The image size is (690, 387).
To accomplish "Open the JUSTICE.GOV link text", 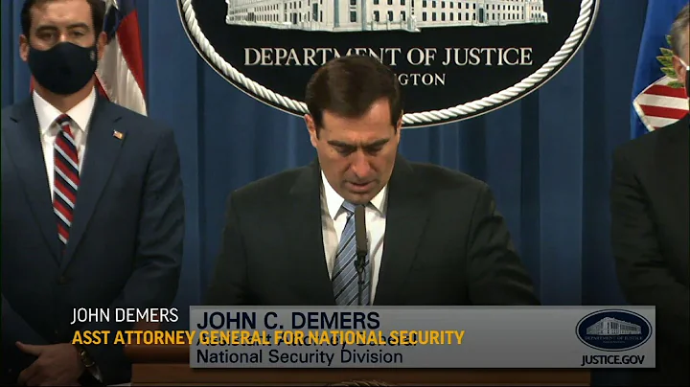I will (x=613, y=360).
